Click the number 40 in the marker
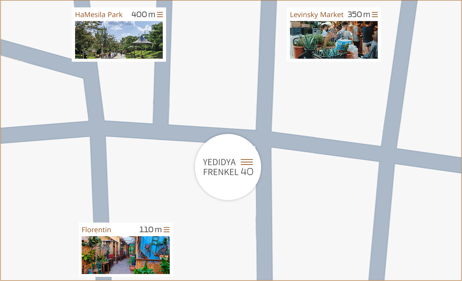 247,172
